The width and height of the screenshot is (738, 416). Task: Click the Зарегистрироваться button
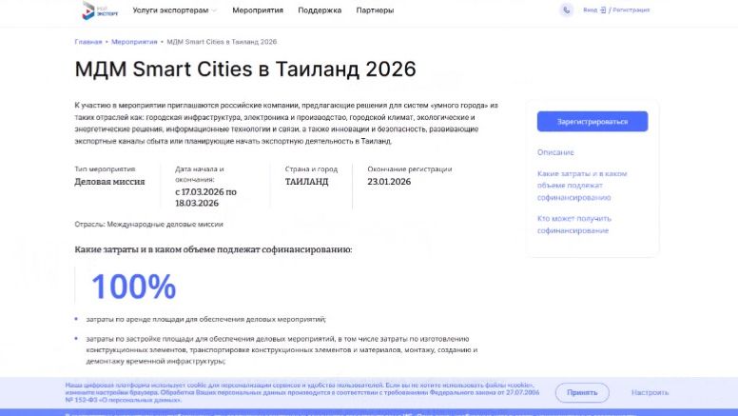point(592,122)
